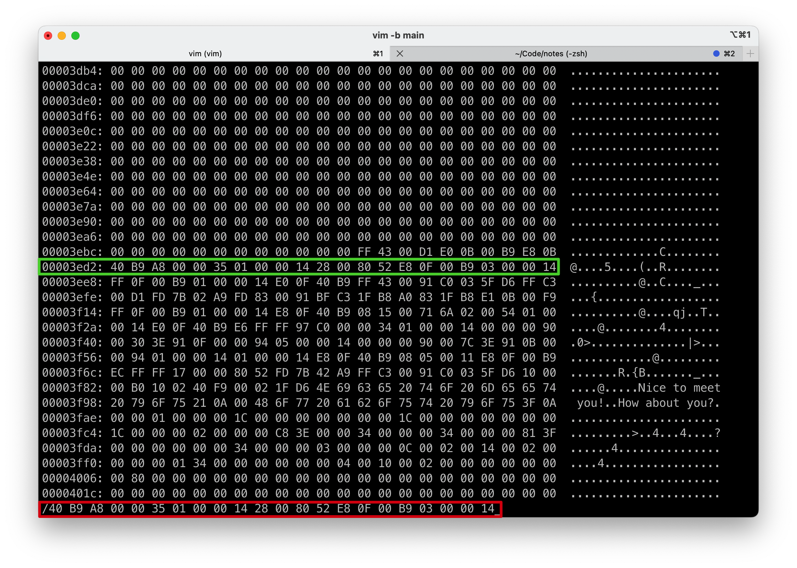Click the ⌘2 shortcut label on zsh tab
Screen dimensions: 797x568
pos(729,54)
